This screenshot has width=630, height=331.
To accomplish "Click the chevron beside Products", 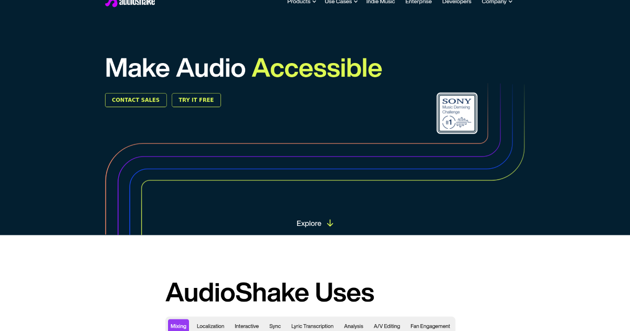I will [x=315, y=2].
